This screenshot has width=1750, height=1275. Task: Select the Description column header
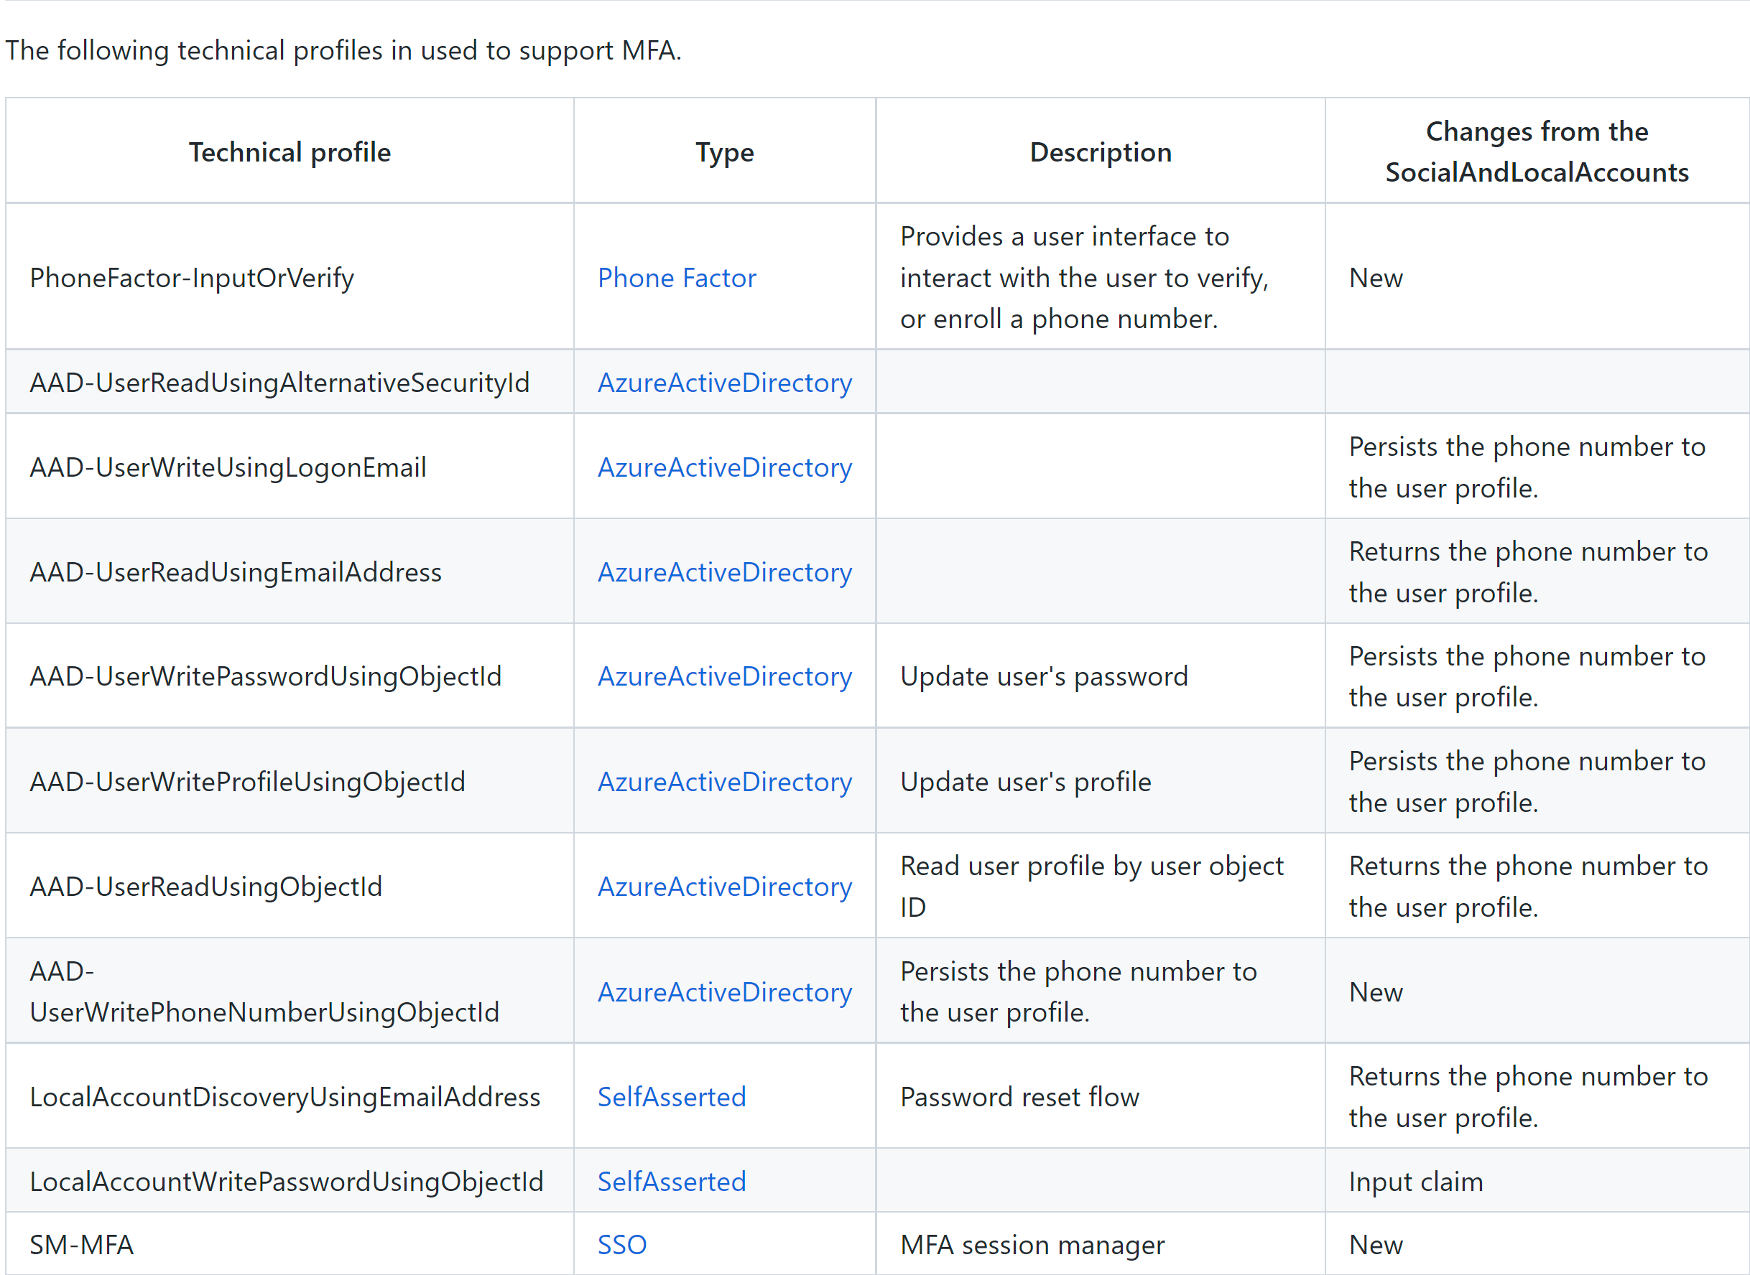click(1100, 151)
